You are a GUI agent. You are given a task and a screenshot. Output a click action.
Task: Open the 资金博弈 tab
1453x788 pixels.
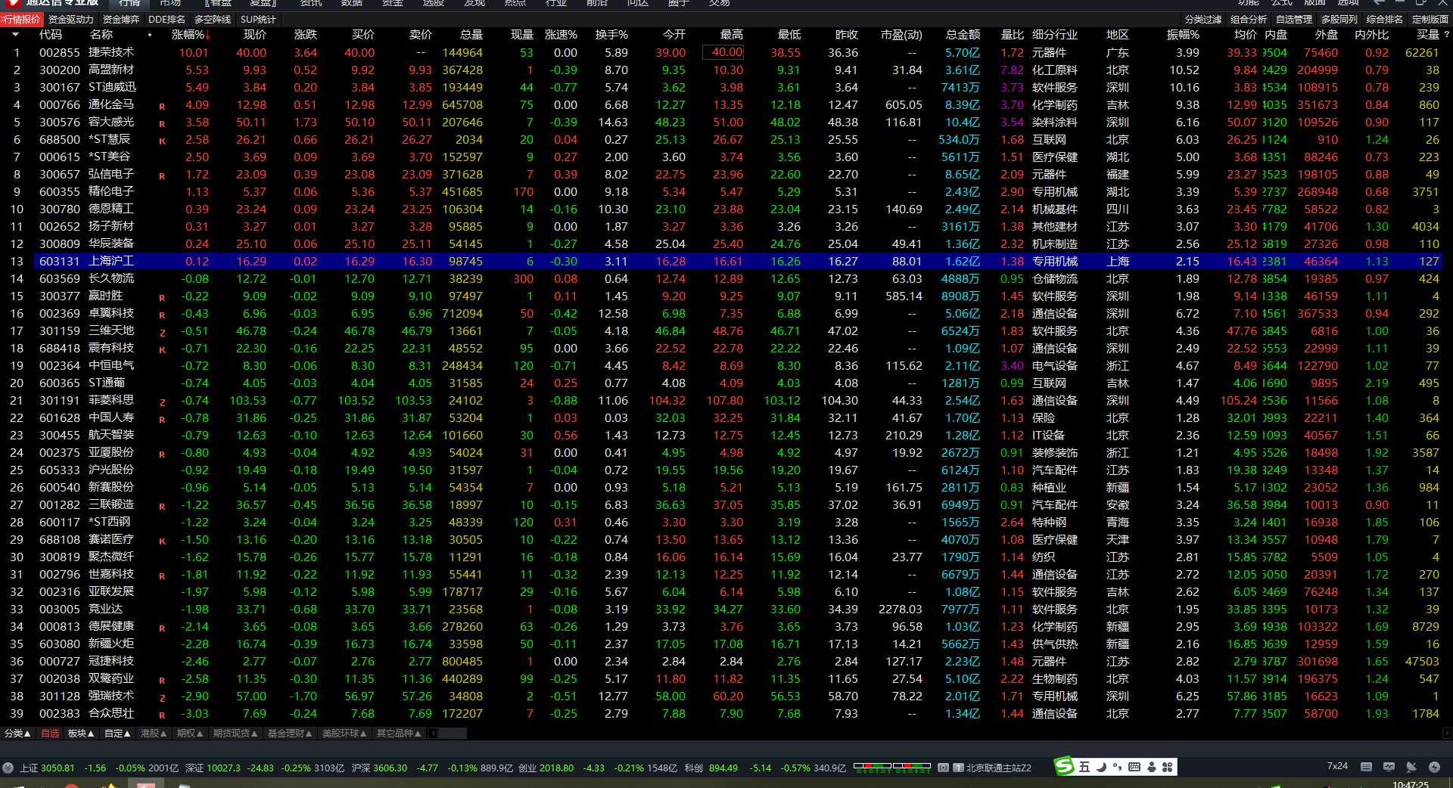121,19
